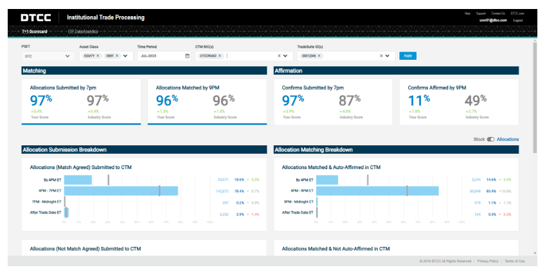Open the PSET dropdown

pos(48,56)
